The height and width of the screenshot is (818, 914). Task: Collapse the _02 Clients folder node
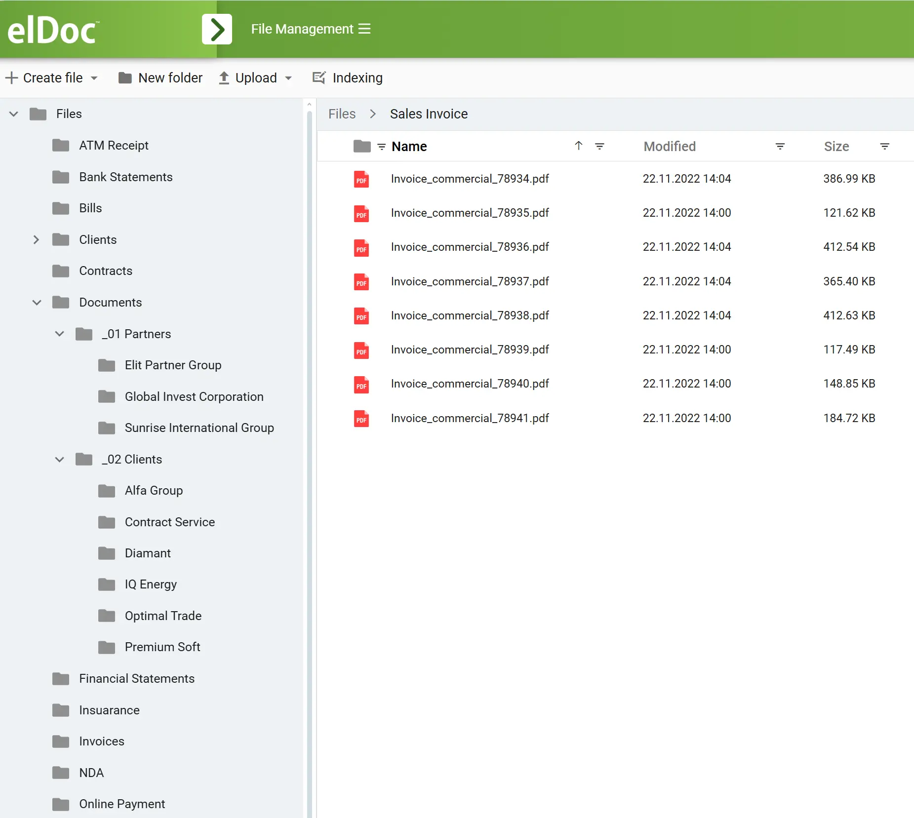pos(60,460)
